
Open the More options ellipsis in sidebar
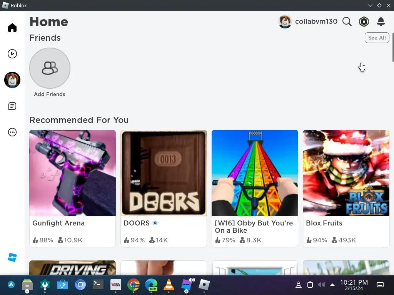(12, 132)
